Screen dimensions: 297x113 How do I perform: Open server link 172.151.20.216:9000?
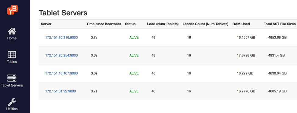pos(61,38)
